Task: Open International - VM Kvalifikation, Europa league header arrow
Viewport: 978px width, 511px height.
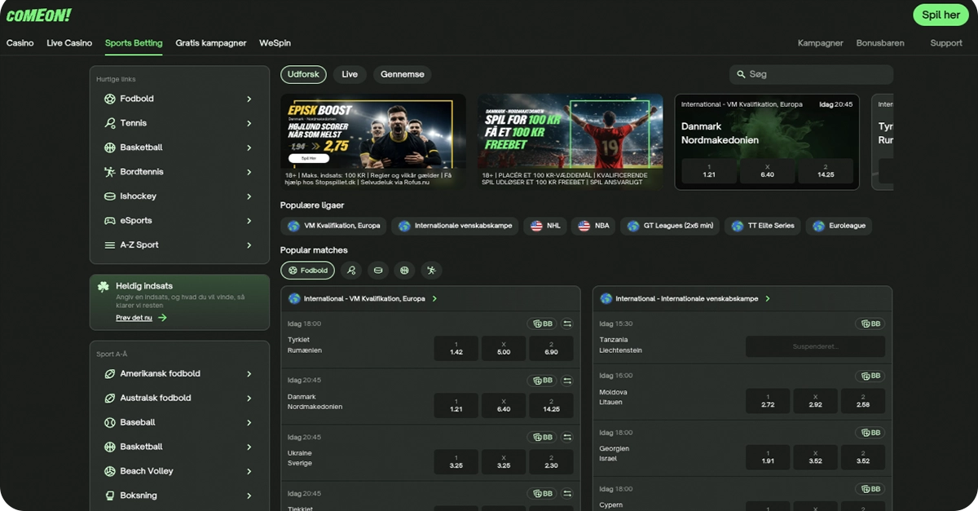Action: 434,298
